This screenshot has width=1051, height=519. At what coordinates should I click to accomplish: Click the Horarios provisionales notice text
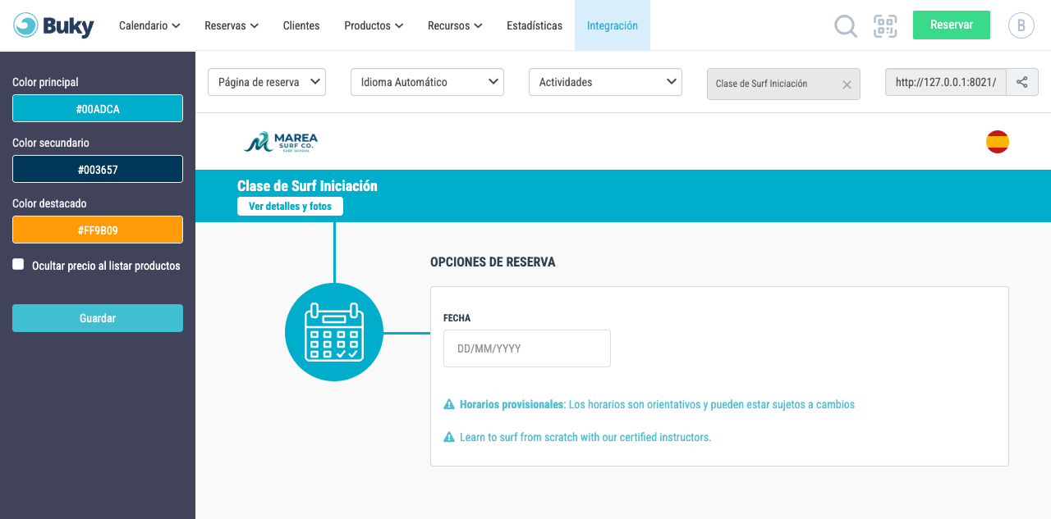point(657,404)
